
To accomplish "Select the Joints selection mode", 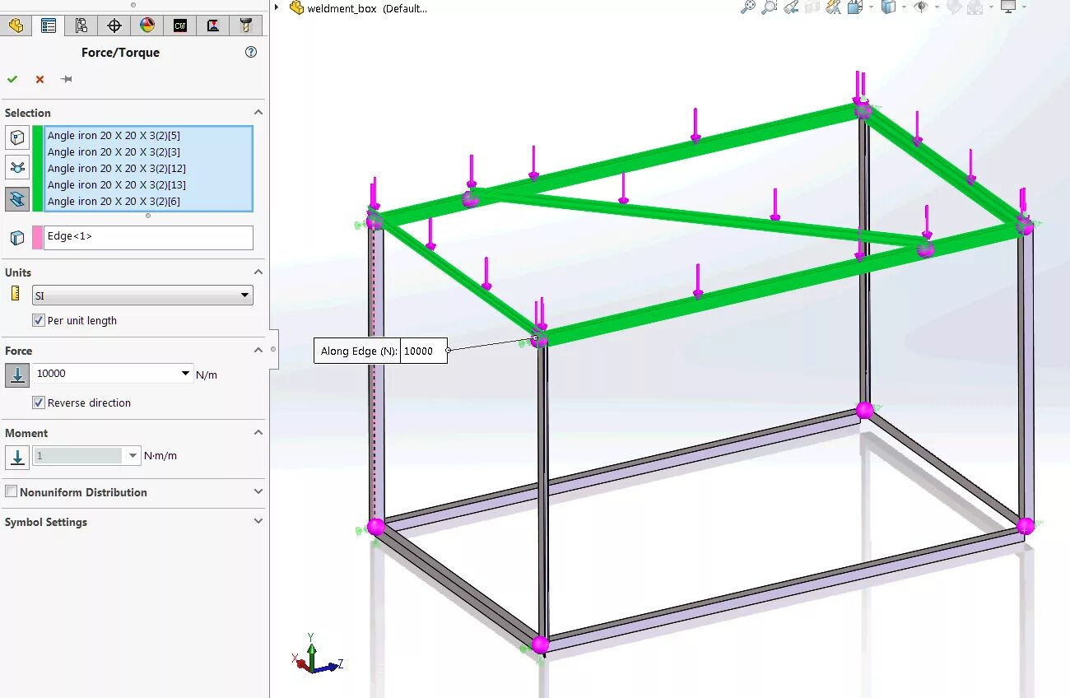I will click(x=17, y=167).
